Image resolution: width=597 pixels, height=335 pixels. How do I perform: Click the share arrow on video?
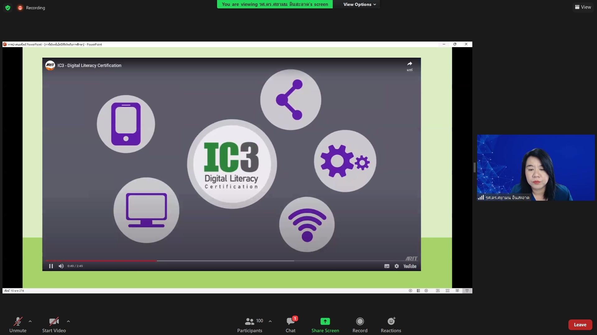coord(410,66)
